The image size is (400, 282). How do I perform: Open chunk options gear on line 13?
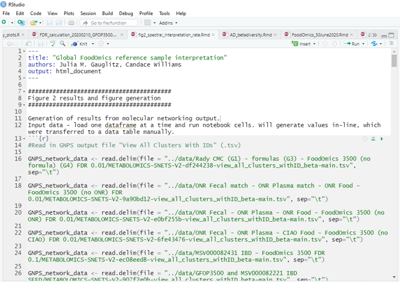[365, 139]
